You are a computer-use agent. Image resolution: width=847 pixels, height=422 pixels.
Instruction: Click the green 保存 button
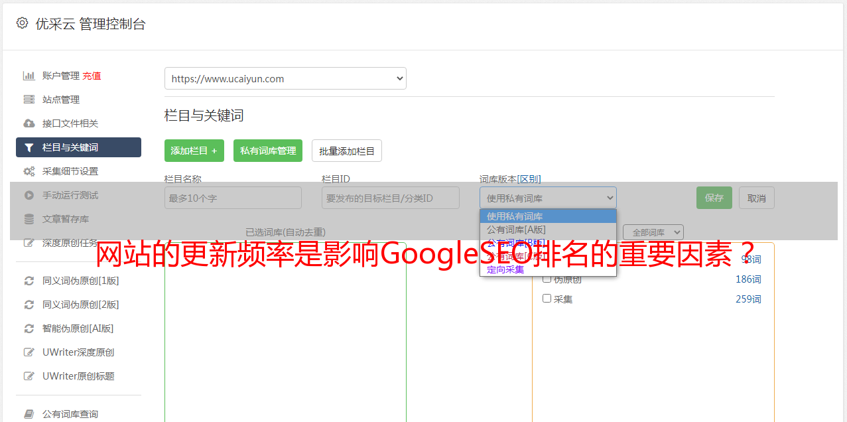(714, 198)
